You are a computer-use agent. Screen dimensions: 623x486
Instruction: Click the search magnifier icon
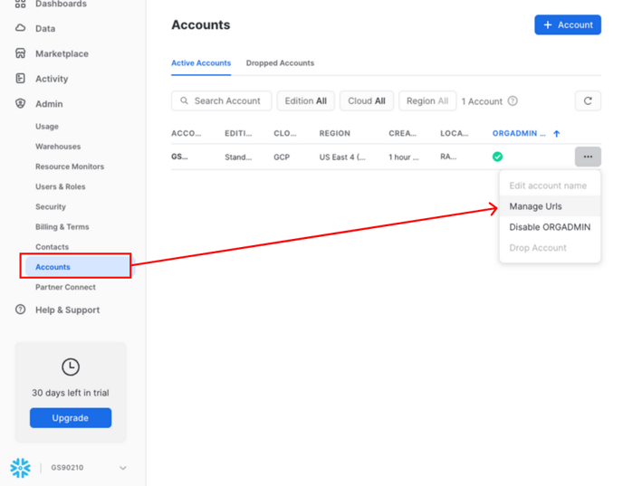[184, 100]
